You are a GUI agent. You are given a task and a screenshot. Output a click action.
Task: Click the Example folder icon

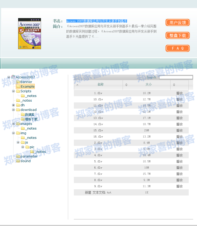point(18,86)
